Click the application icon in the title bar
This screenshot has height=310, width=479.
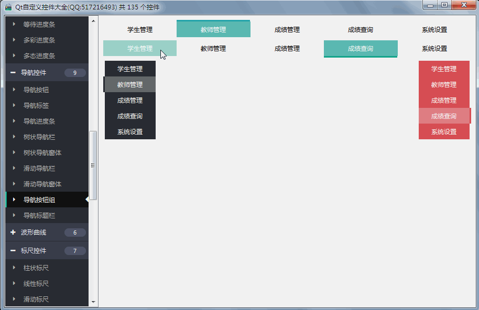(x=8, y=7)
